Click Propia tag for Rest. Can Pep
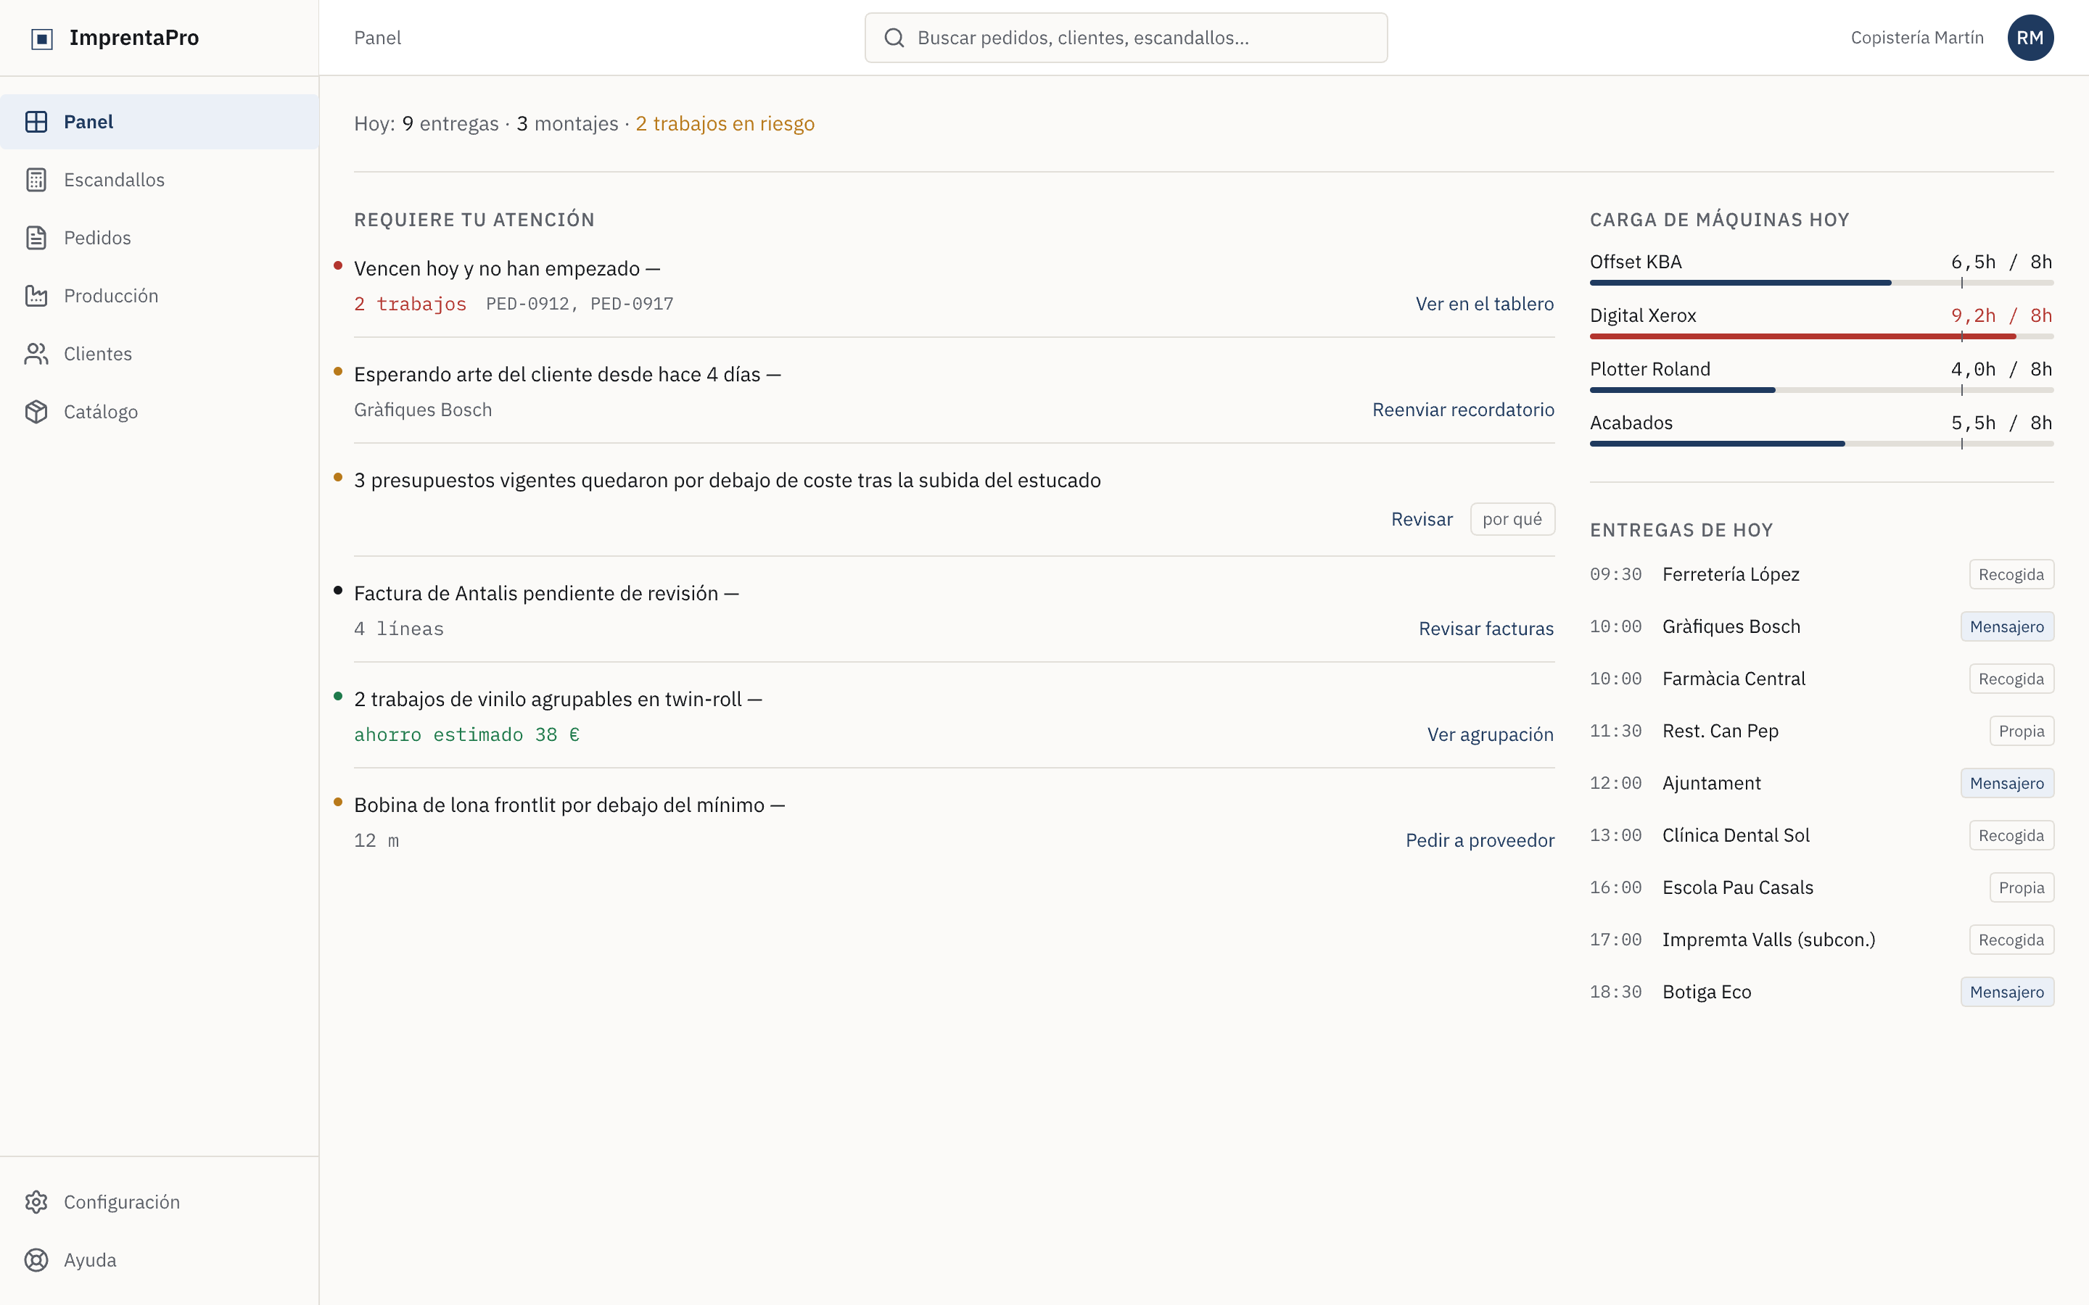The image size is (2089, 1305). (x=2022, y=731)
